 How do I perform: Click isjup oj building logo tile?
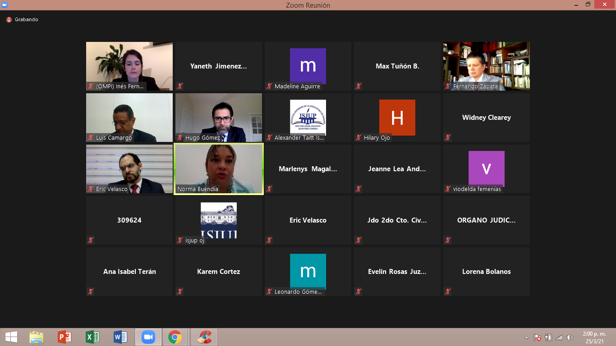(x=219, y=220)
